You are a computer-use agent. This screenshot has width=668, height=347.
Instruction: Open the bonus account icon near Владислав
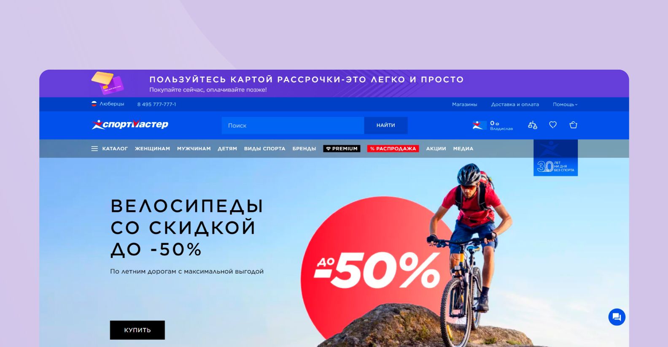(478, 125)
